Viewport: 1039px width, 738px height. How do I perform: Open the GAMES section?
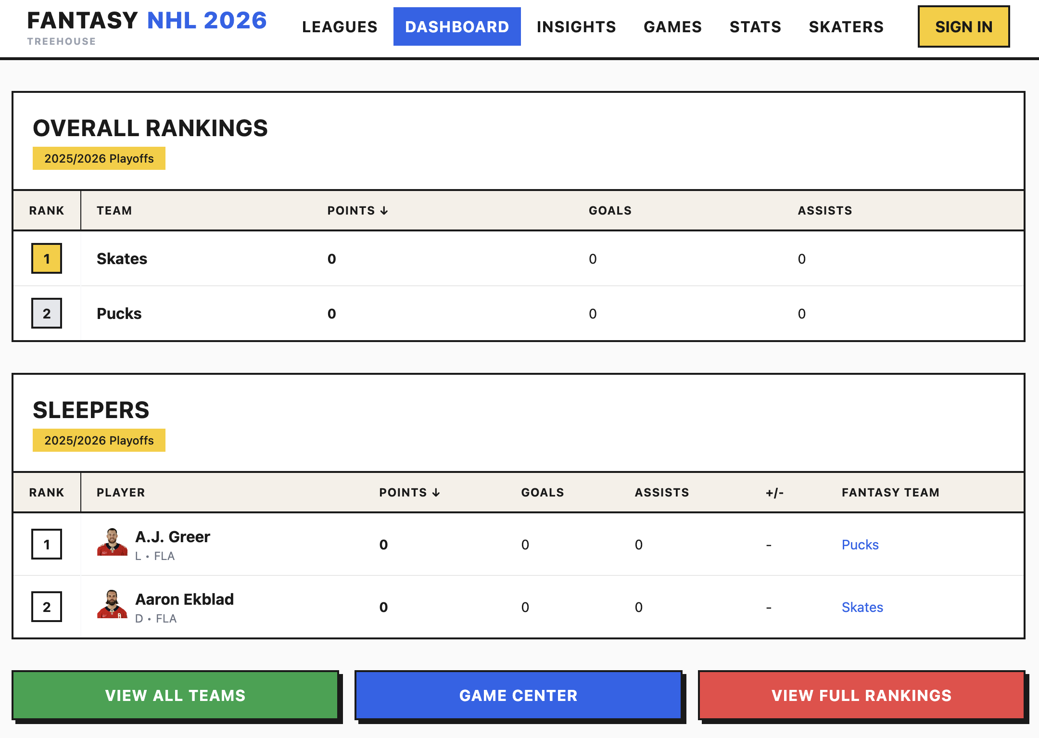pyautogui.click(x=672, y=26)
